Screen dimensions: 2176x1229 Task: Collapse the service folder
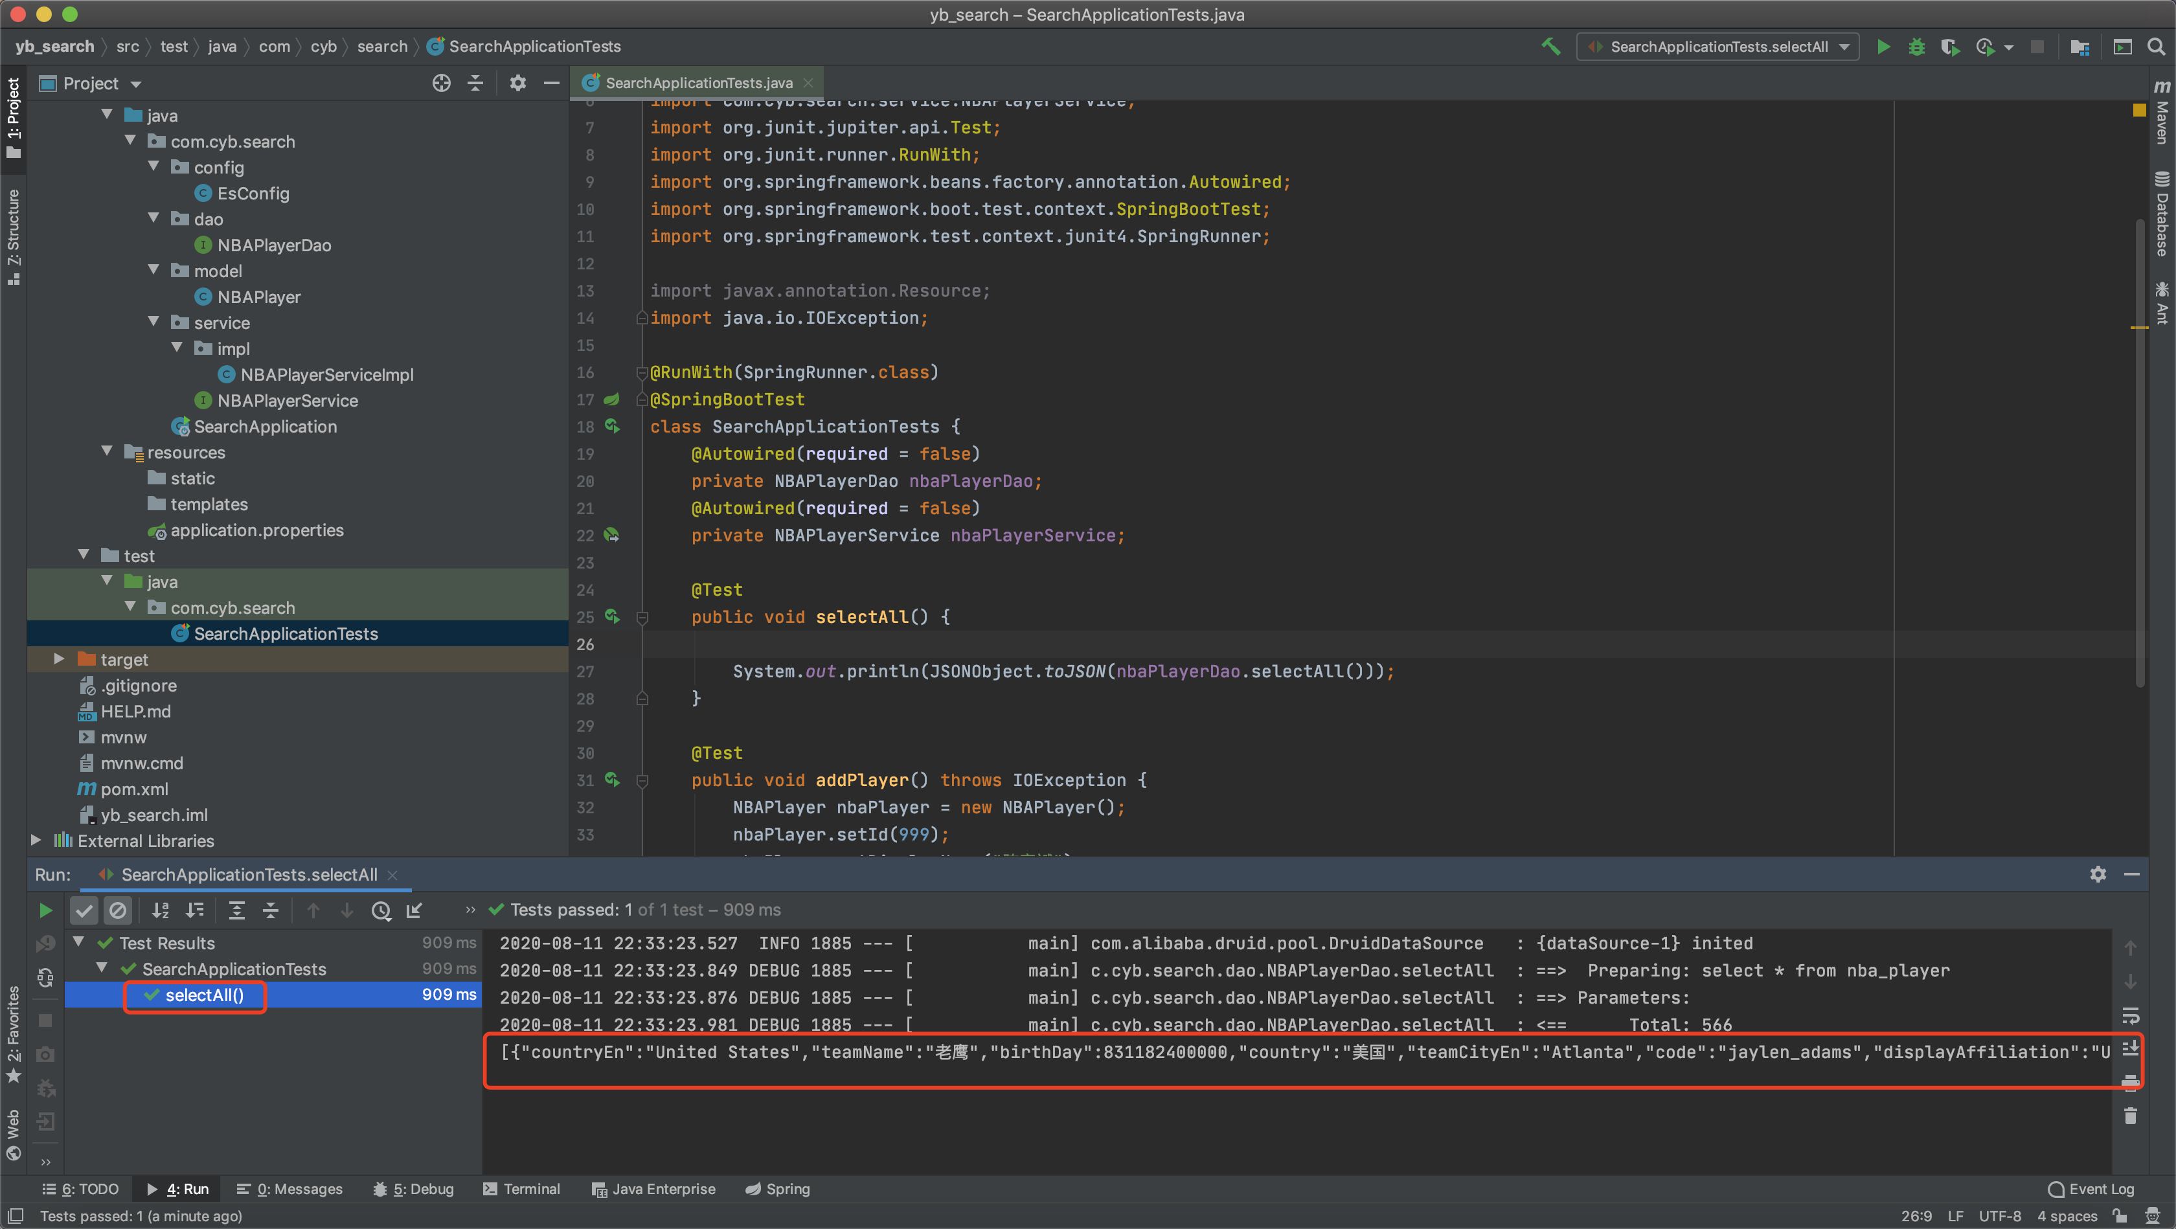point(153,322)
